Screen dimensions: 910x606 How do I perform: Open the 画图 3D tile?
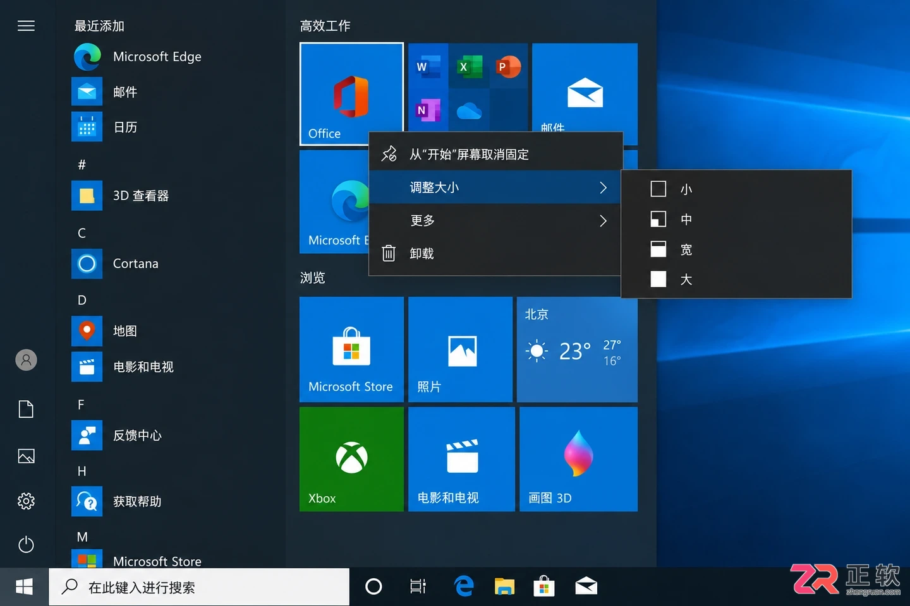pos(578,459)
